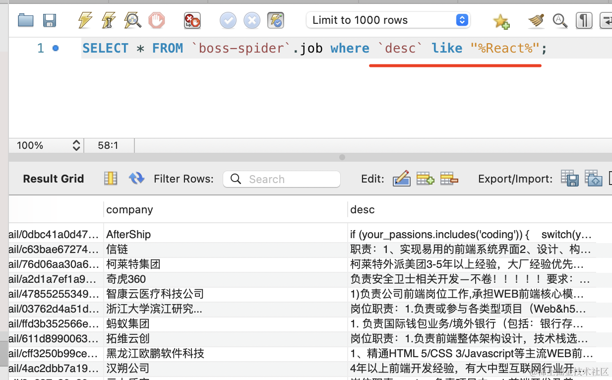612x380 pixels.
Task: Export recordset to external file icon
Action: [570, 178]
